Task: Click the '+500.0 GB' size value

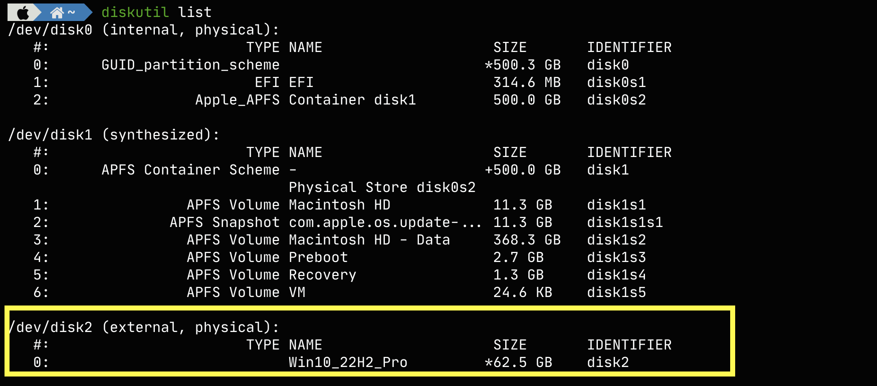Action: [523, 170]
